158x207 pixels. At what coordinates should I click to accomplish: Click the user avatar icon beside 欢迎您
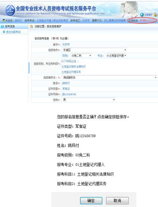click(4, 20)
